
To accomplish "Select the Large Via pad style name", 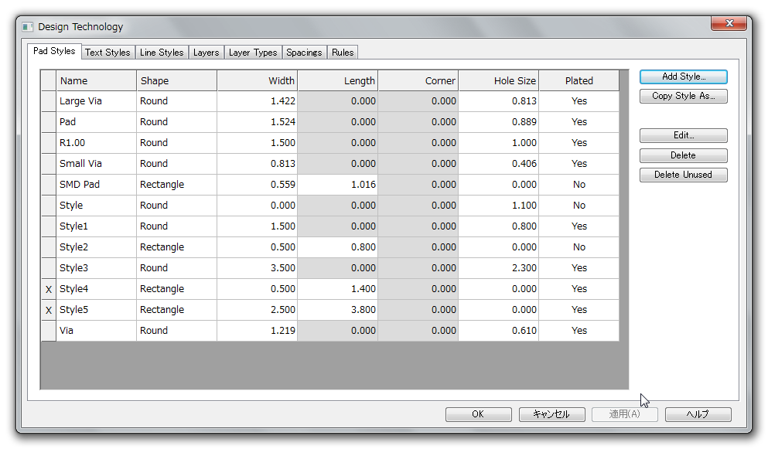I will pyautogui.click(x=81, y=101).
